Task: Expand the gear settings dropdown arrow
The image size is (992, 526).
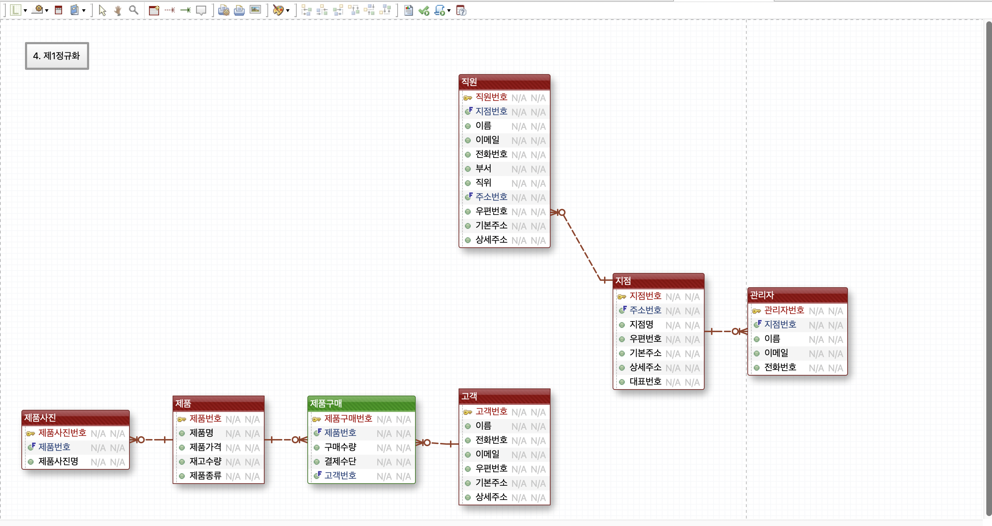Action: [47, 11]
